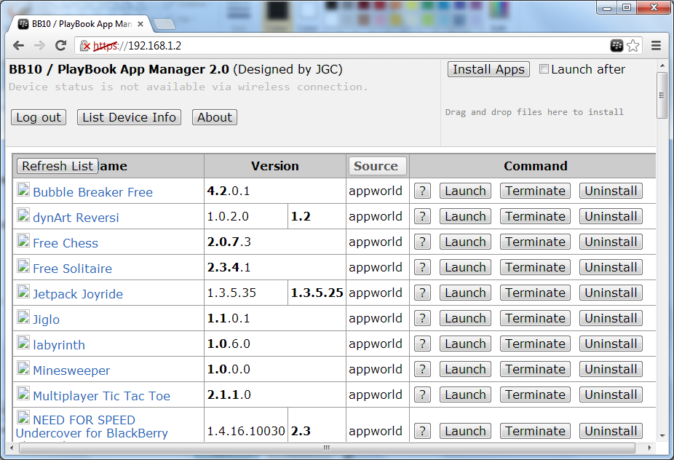
Task: Reload the page with the refresh icon
Action: tap(60, 46)
